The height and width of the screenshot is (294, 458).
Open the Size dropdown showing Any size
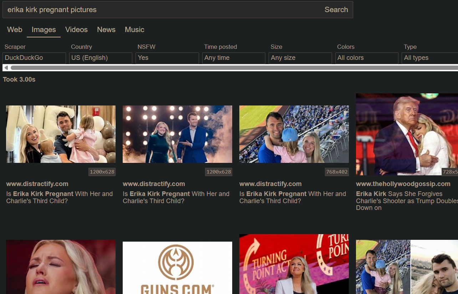pos(300,58)
